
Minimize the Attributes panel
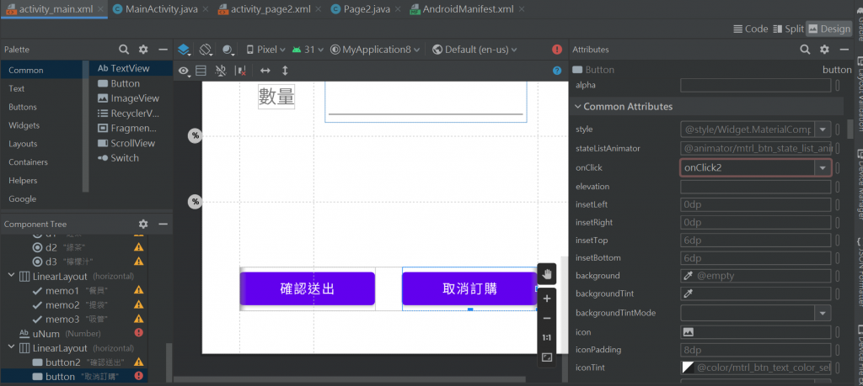point(844,50)
